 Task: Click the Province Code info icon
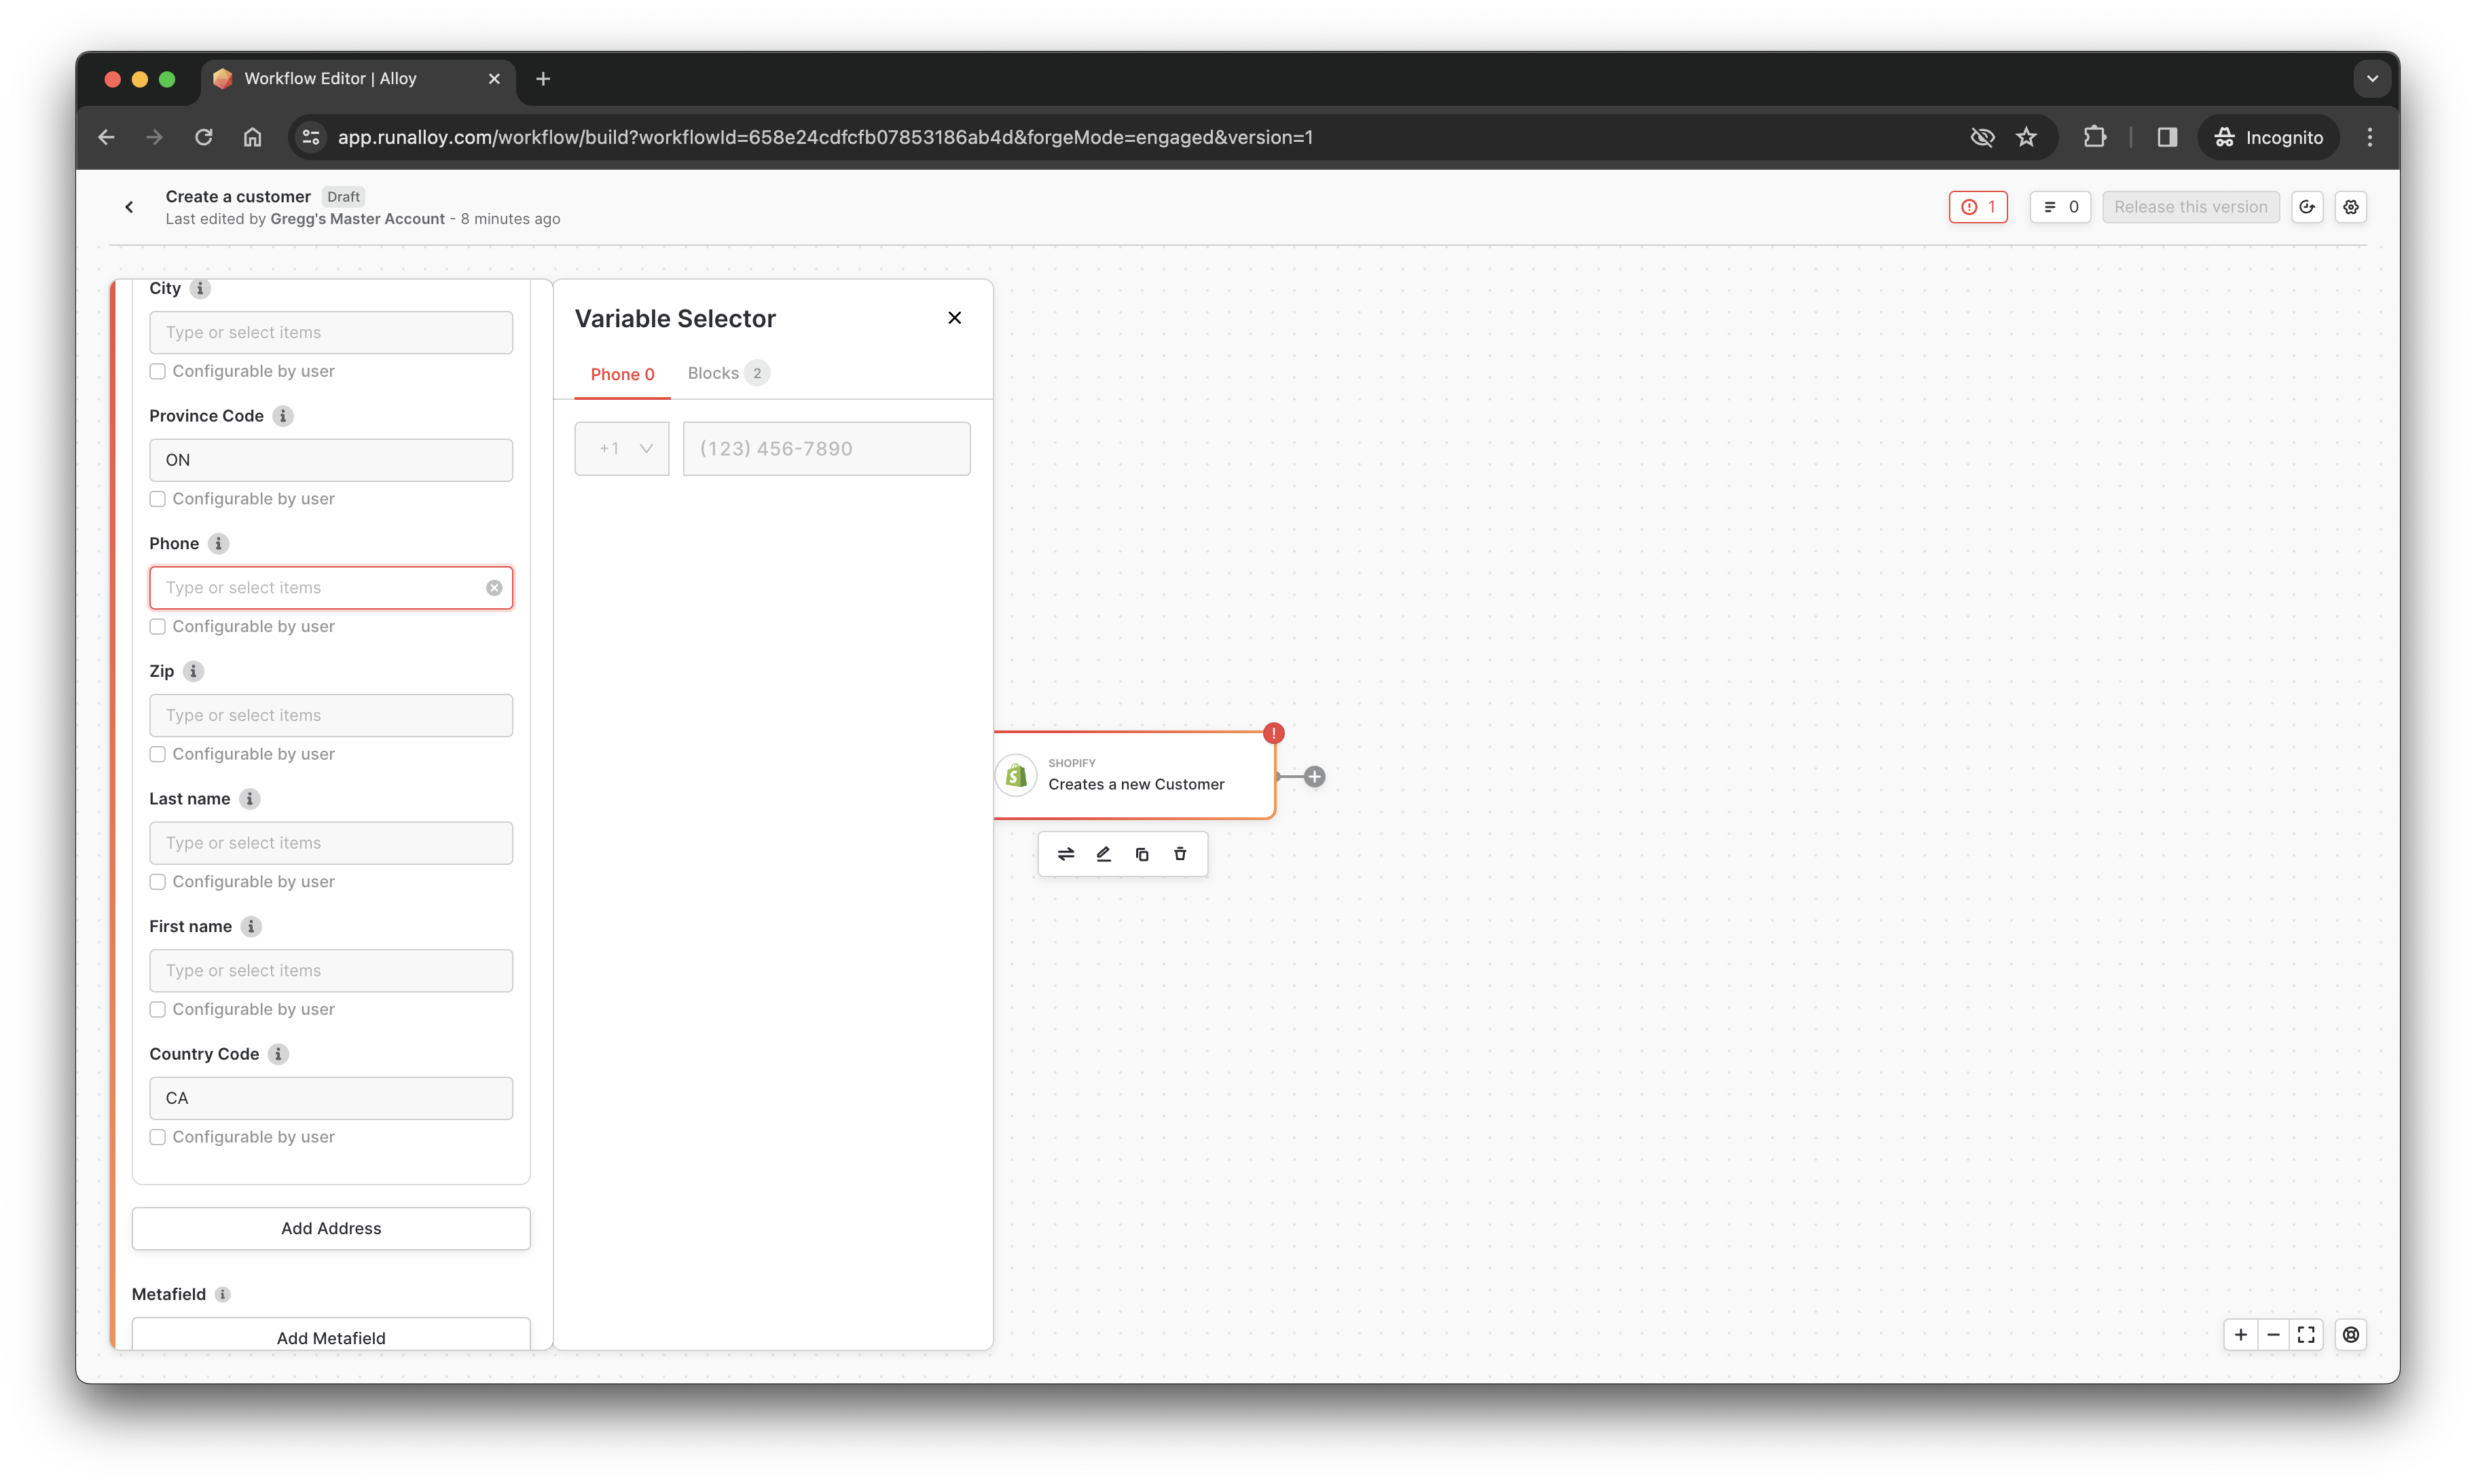click(283, 416)
